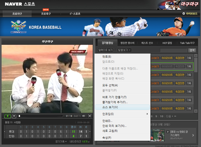Click 기록 in the green-highlighted row
201x147 pixels.
coord(189,66)
